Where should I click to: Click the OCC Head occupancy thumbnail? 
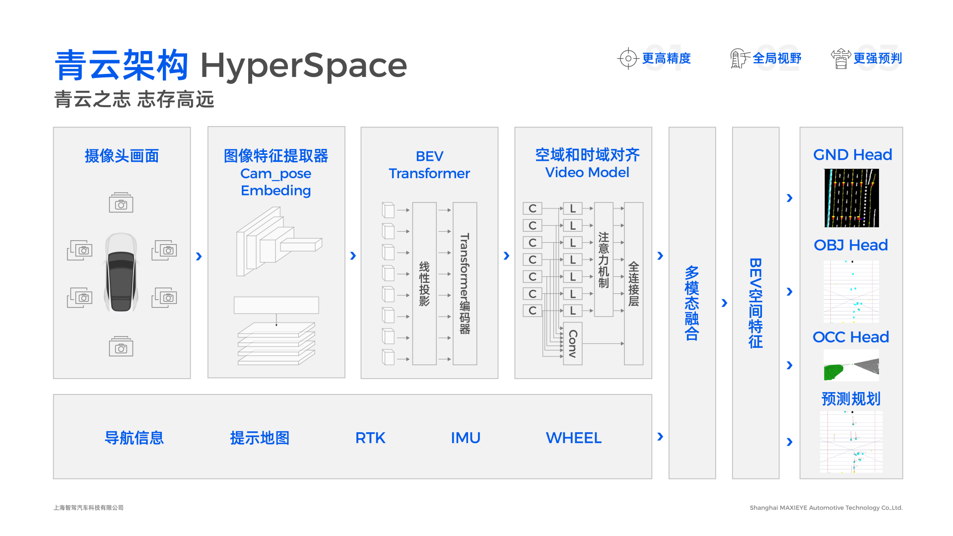[x=851, y=365]
